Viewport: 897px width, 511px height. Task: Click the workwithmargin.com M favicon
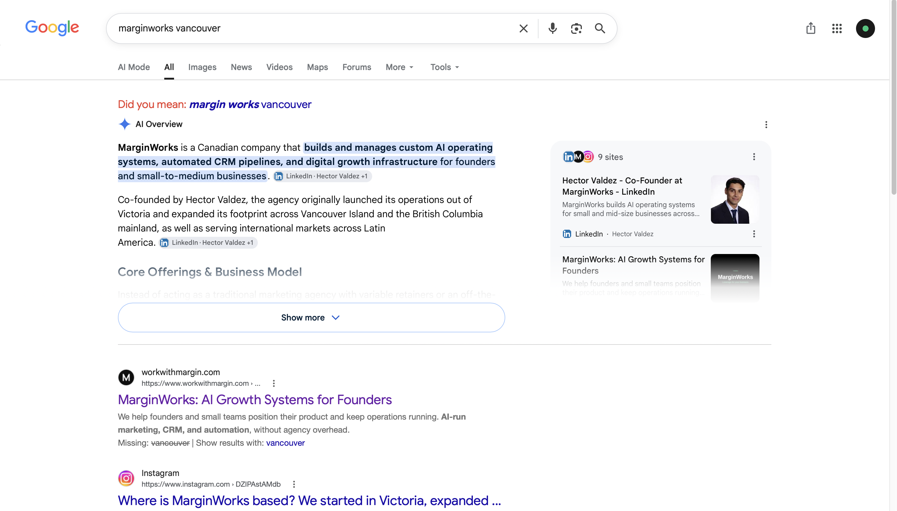point(126,378)
